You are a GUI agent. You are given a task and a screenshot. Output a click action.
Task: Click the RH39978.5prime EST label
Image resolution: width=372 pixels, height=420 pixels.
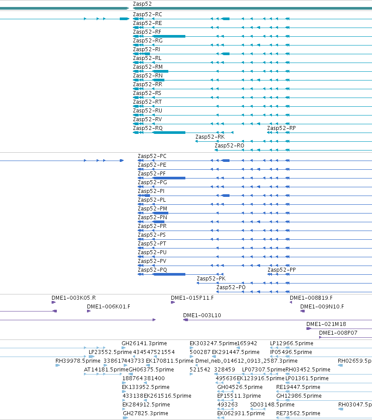click(78, 361)
